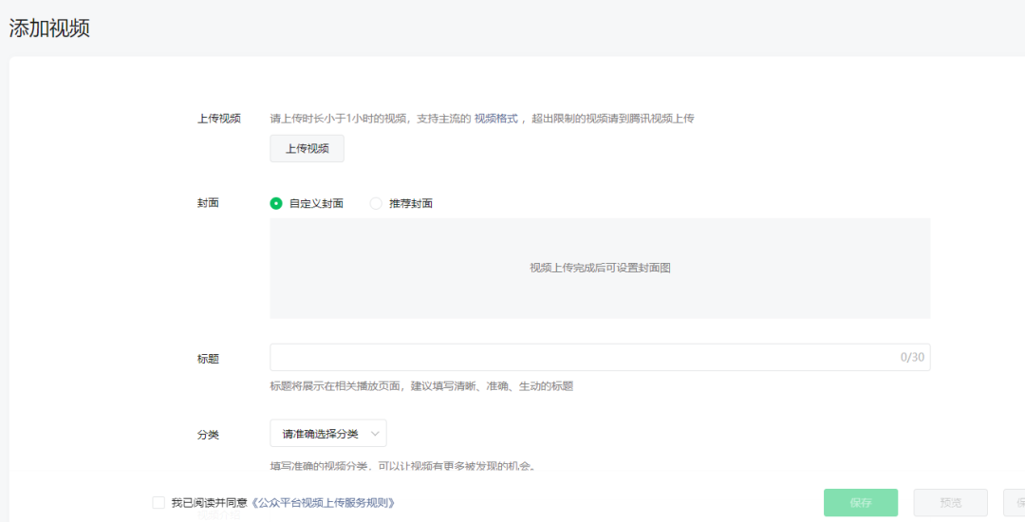1025x522 pixels.
Task: Click the 添加视频 page heading
Action: (x=49, y=28)
